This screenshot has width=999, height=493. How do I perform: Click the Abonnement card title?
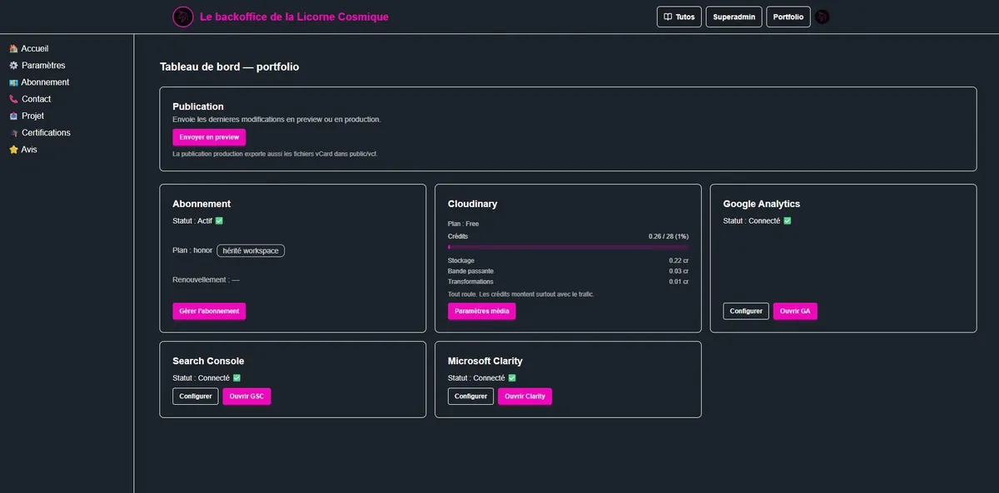point(201,204)
